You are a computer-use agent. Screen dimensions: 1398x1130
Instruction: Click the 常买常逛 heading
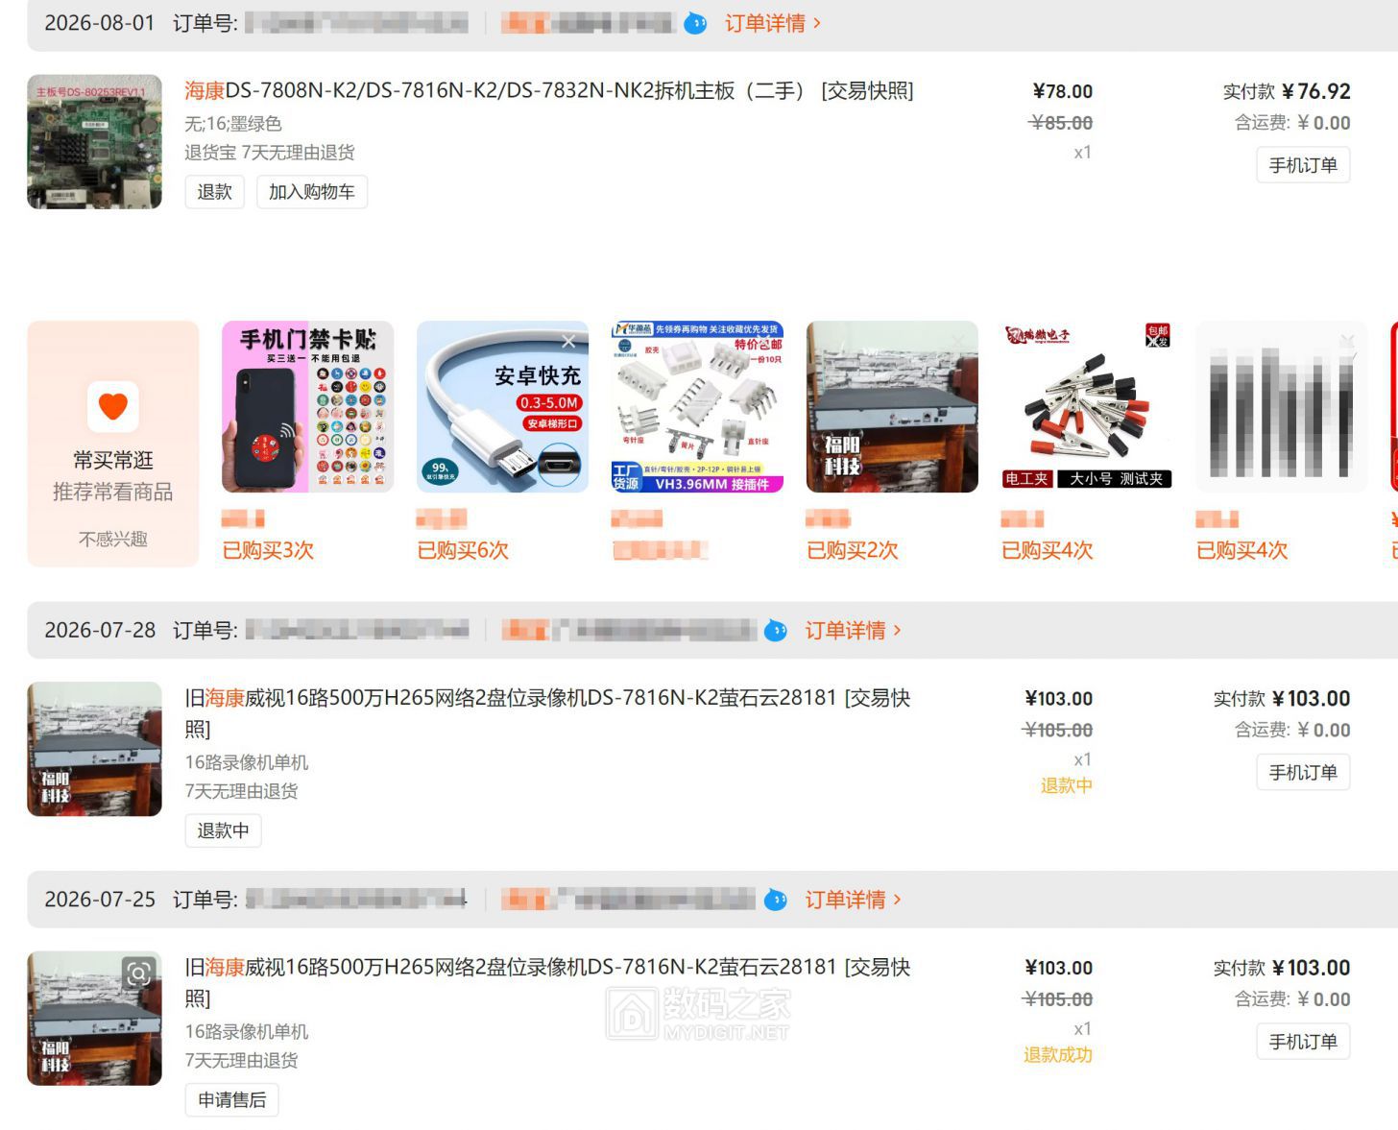click(x=113, y=460)
